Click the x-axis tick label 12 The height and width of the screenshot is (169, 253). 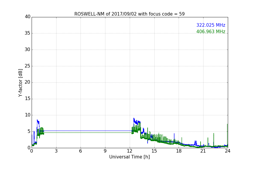130,151
